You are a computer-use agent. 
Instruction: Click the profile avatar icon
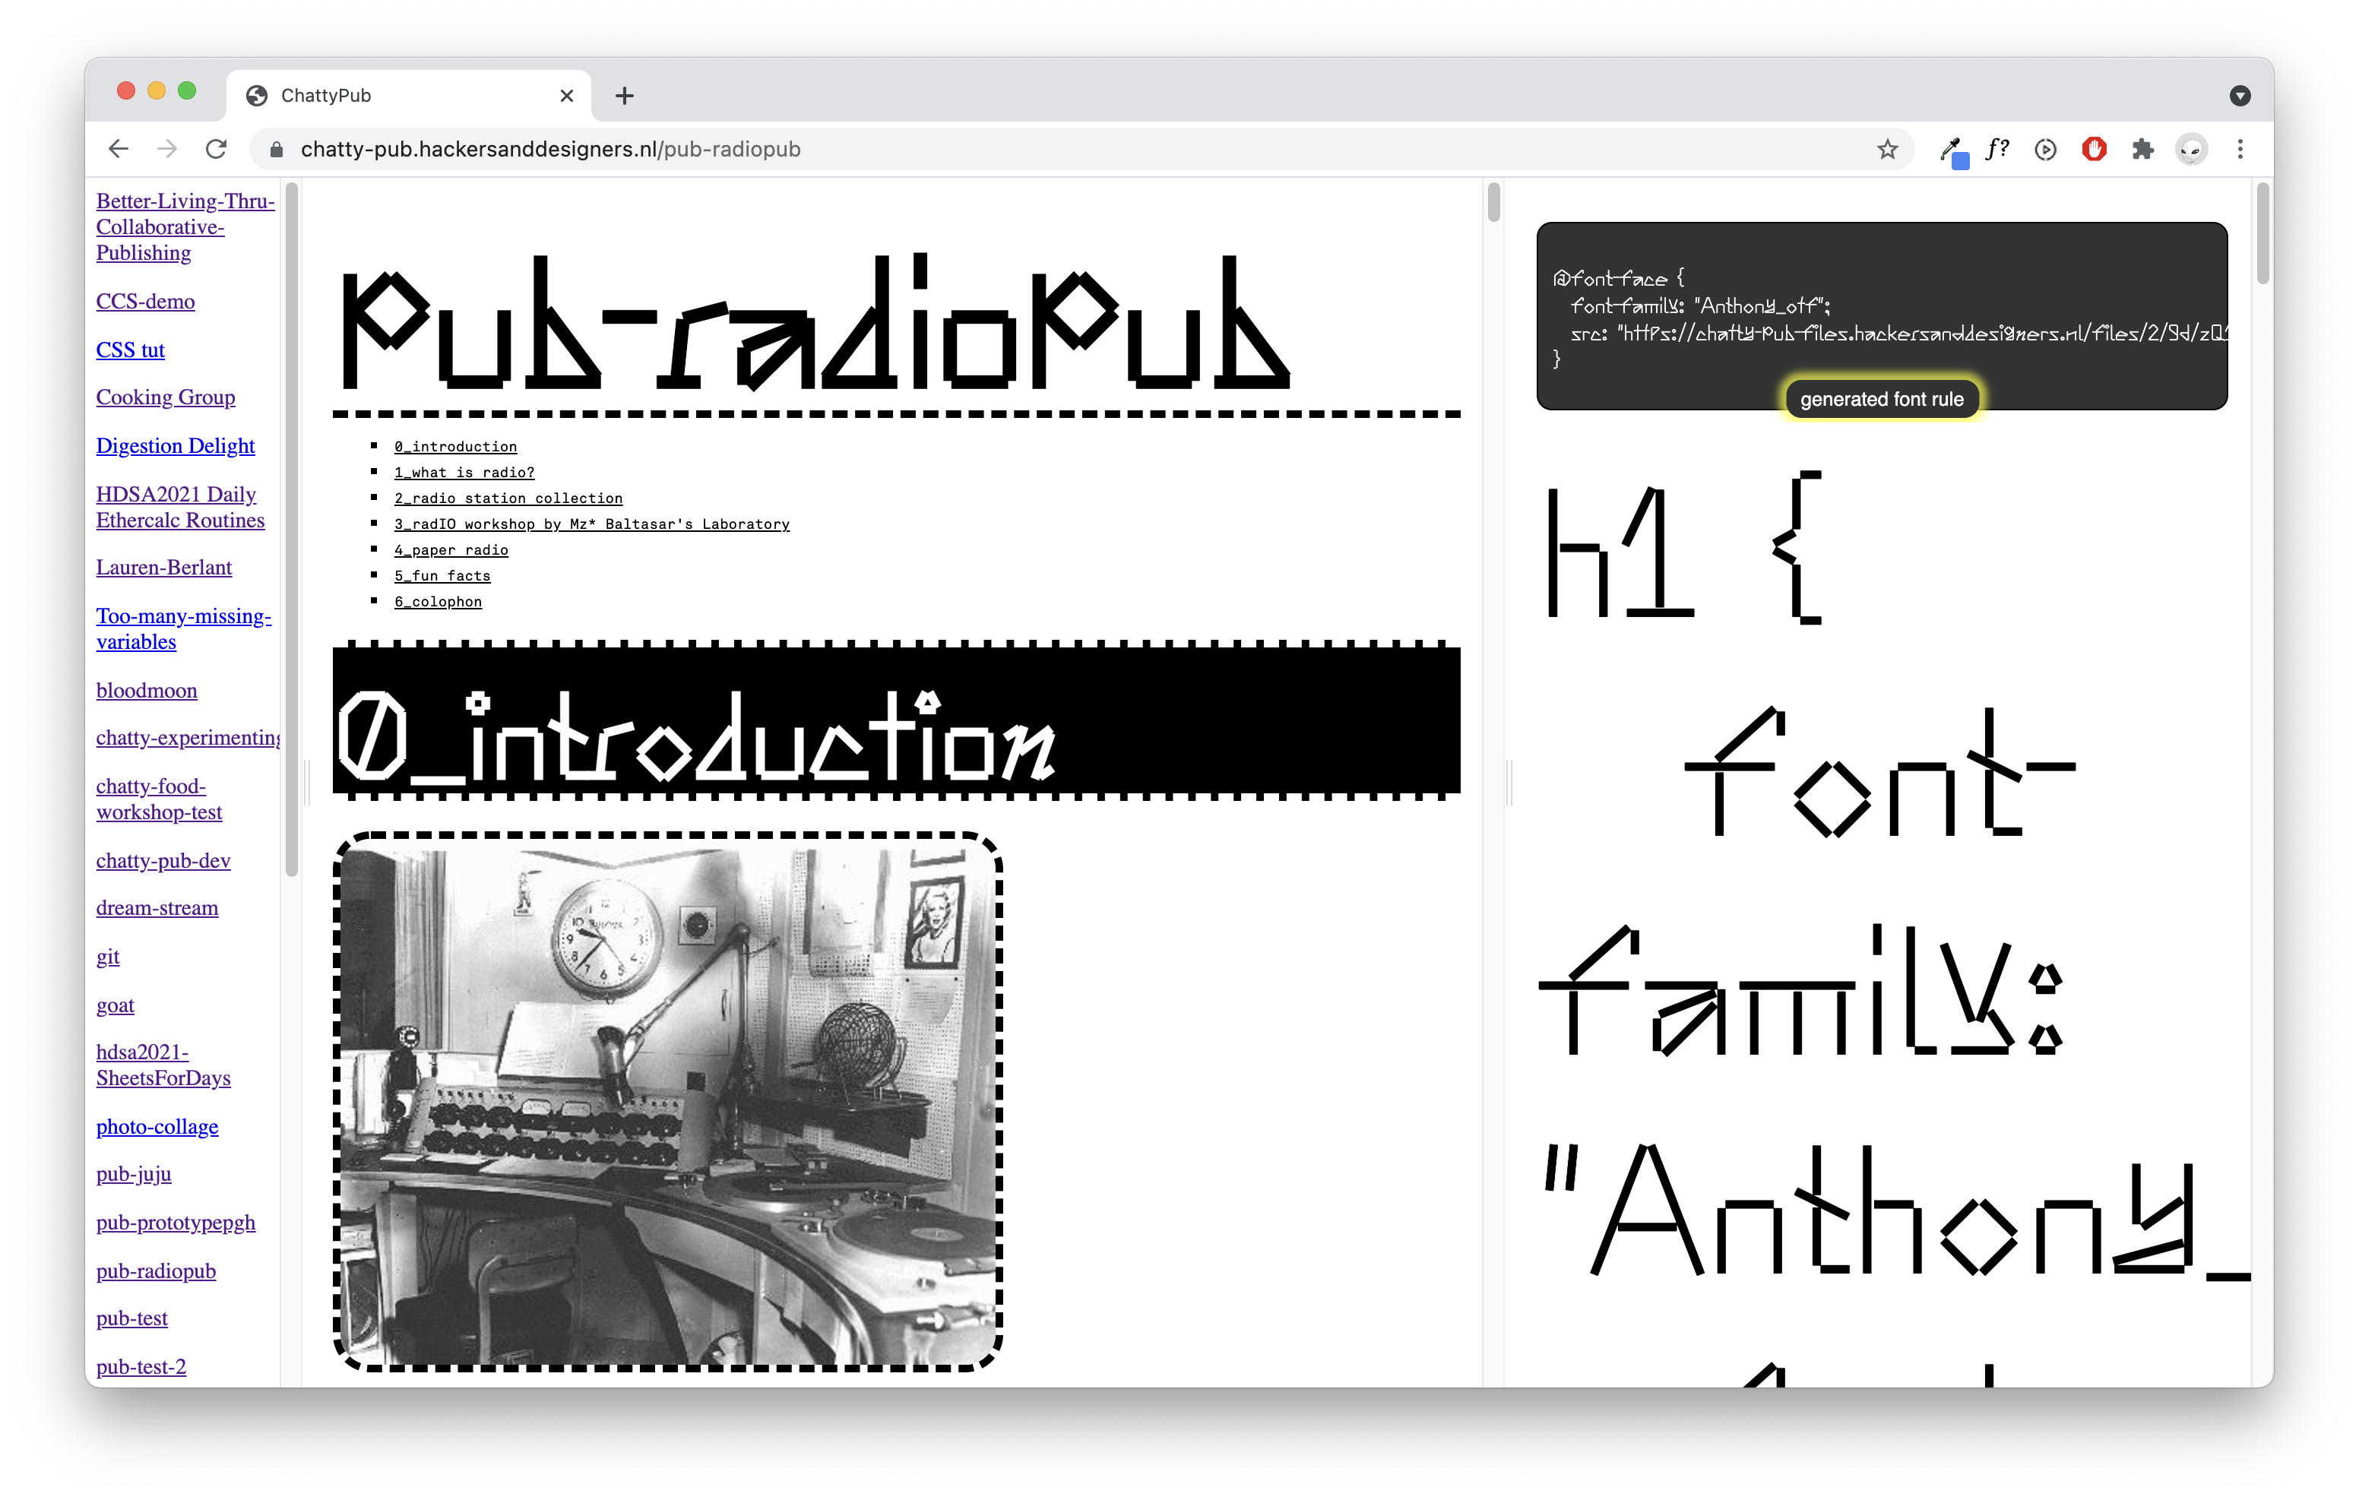coord(2190,149)
